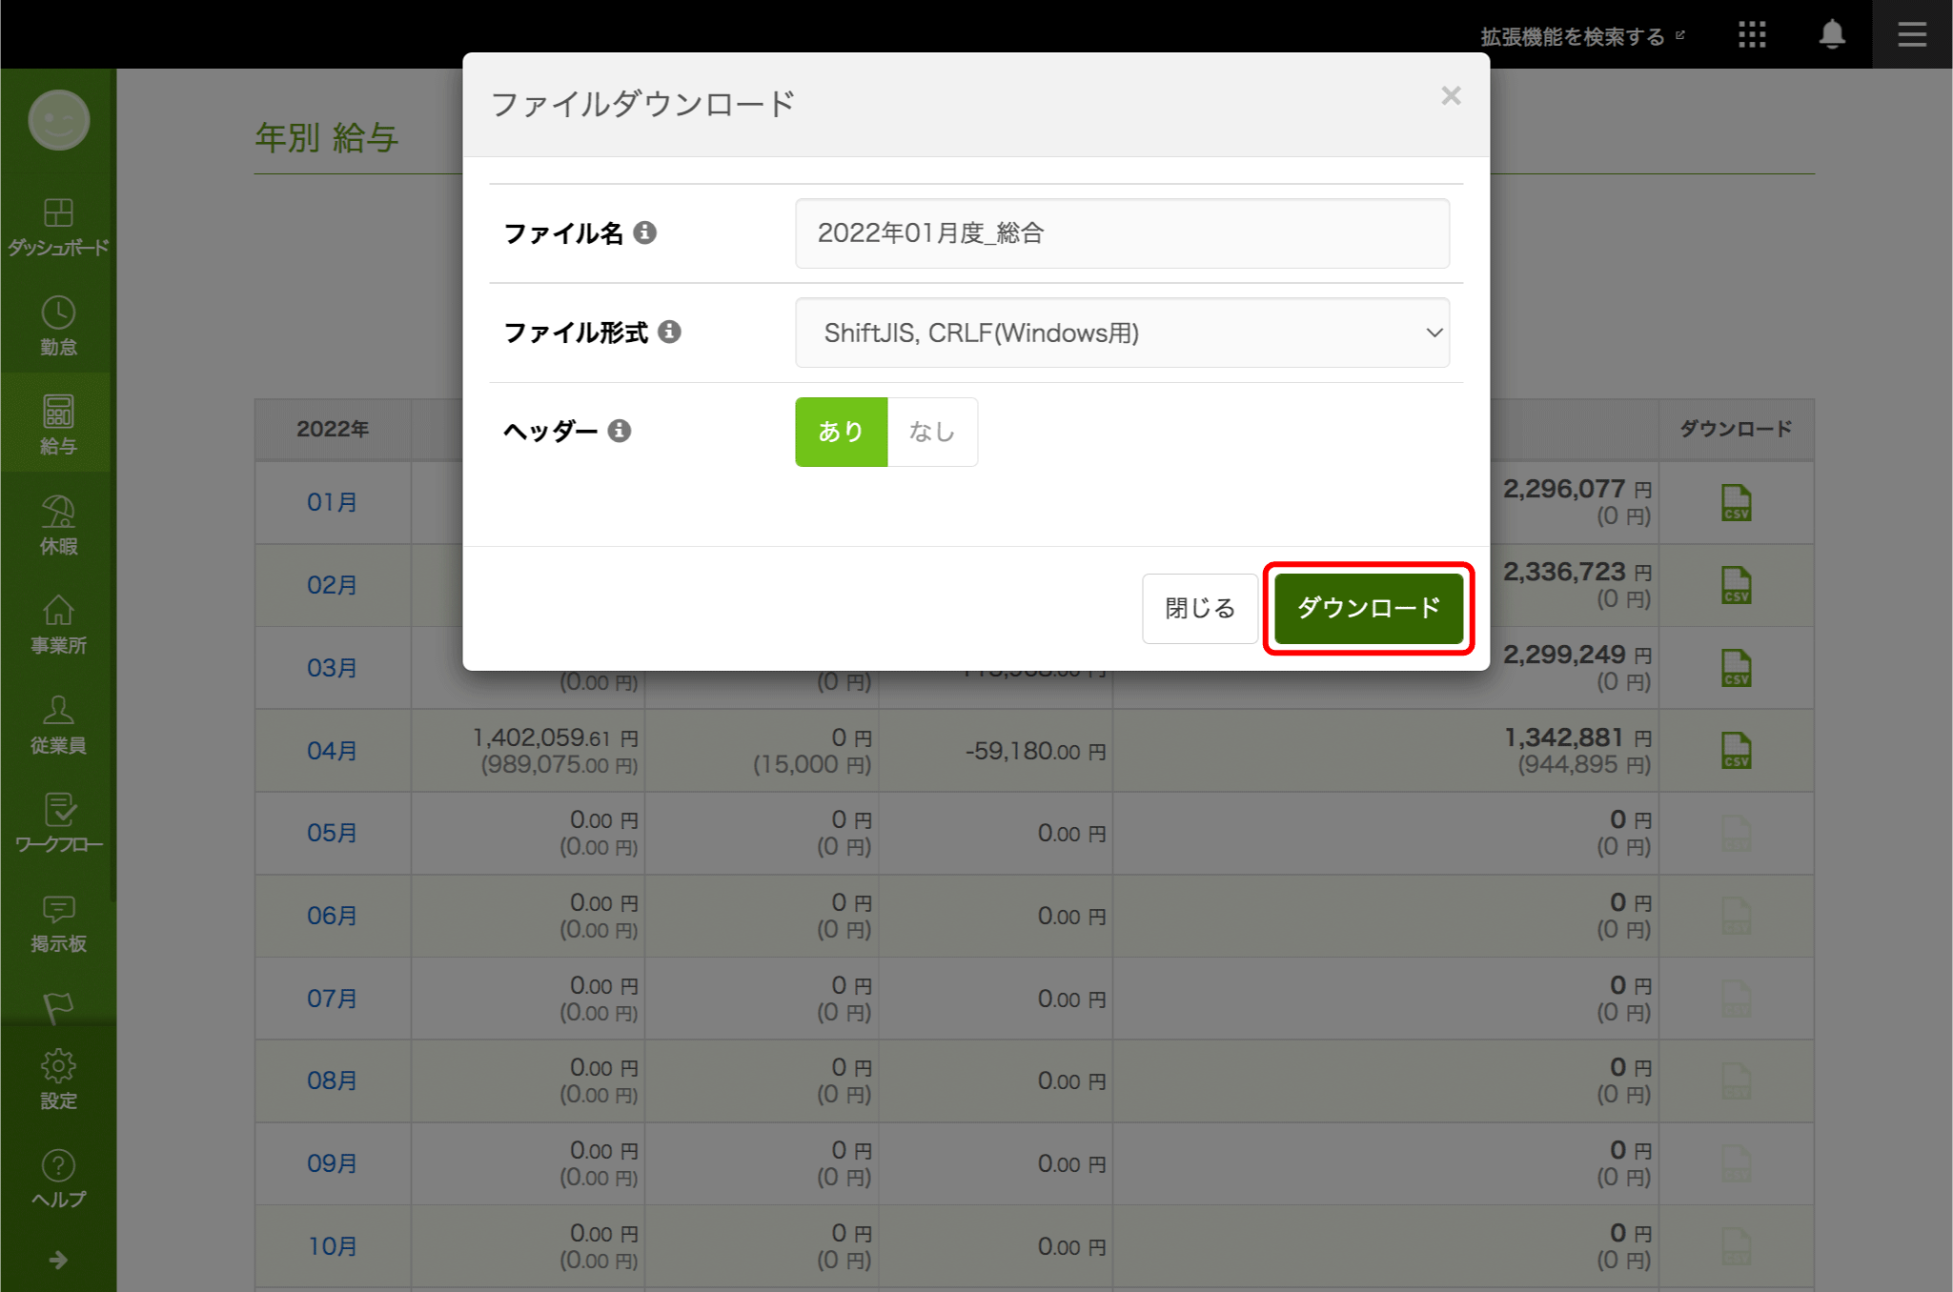Set header toggle to なし
The image size is (1953, 1292).
932,432
